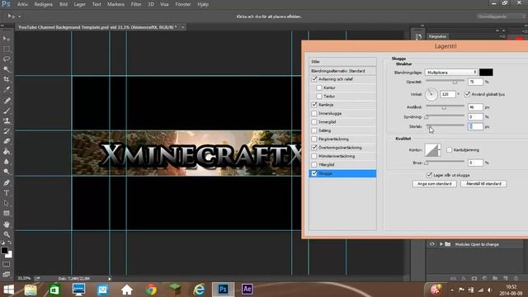Image resolution: width=528 pixels, height=297 pixels.
Task: Click the layer fx icon in Layers panel
Action: pyautogui.click(x=464, y=279)
